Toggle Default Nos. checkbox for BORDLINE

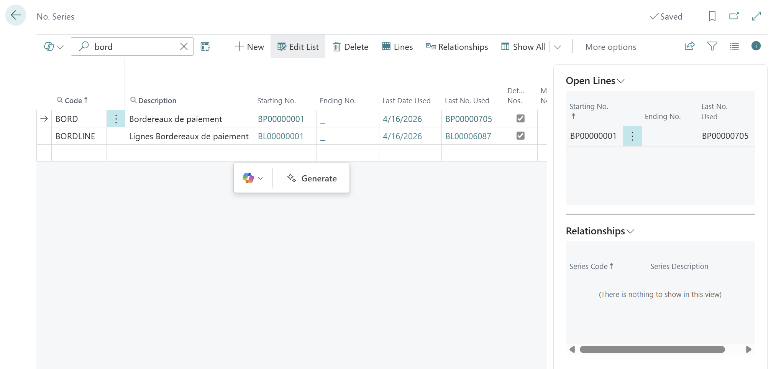pyautogui.click(x=520, y=136)
